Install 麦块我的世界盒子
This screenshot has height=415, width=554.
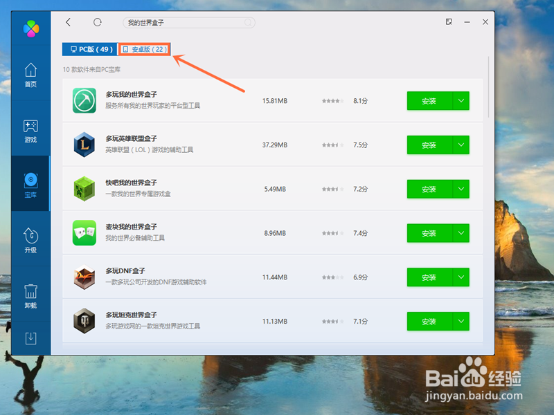tap(429, 233)
